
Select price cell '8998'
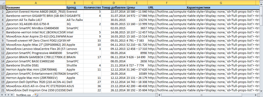pos(137,53)
